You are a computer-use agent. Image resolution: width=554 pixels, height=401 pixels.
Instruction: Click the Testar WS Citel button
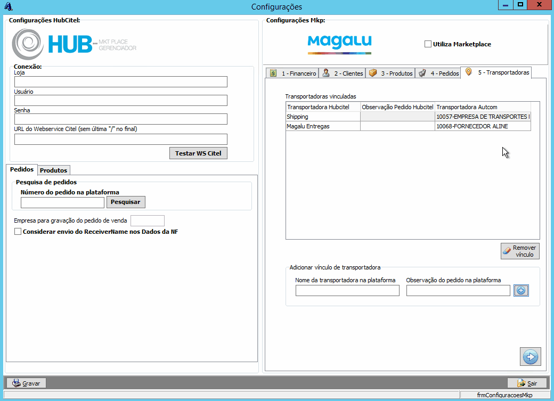[x=198, y=153]
